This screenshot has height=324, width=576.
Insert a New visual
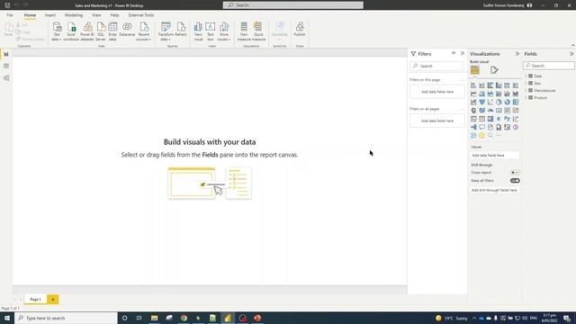click(x=198, y=31)
